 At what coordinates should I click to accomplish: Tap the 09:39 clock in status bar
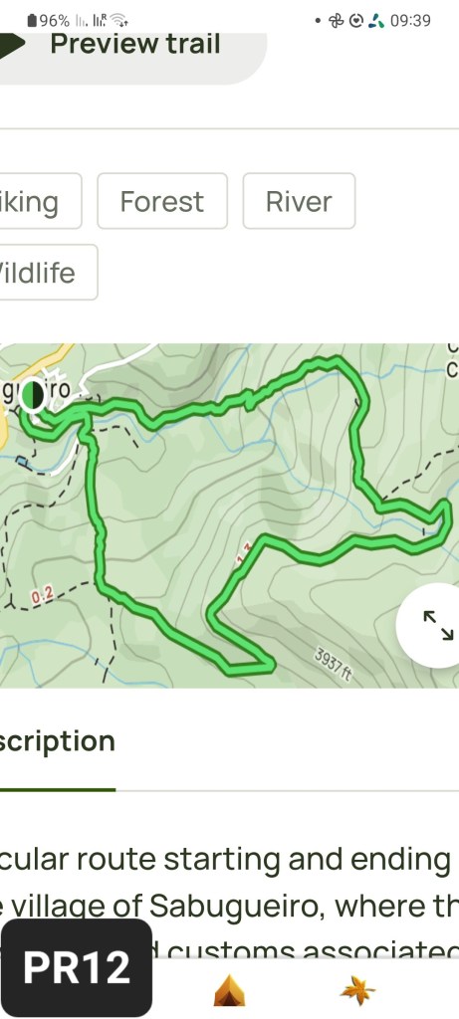(410, 21)
